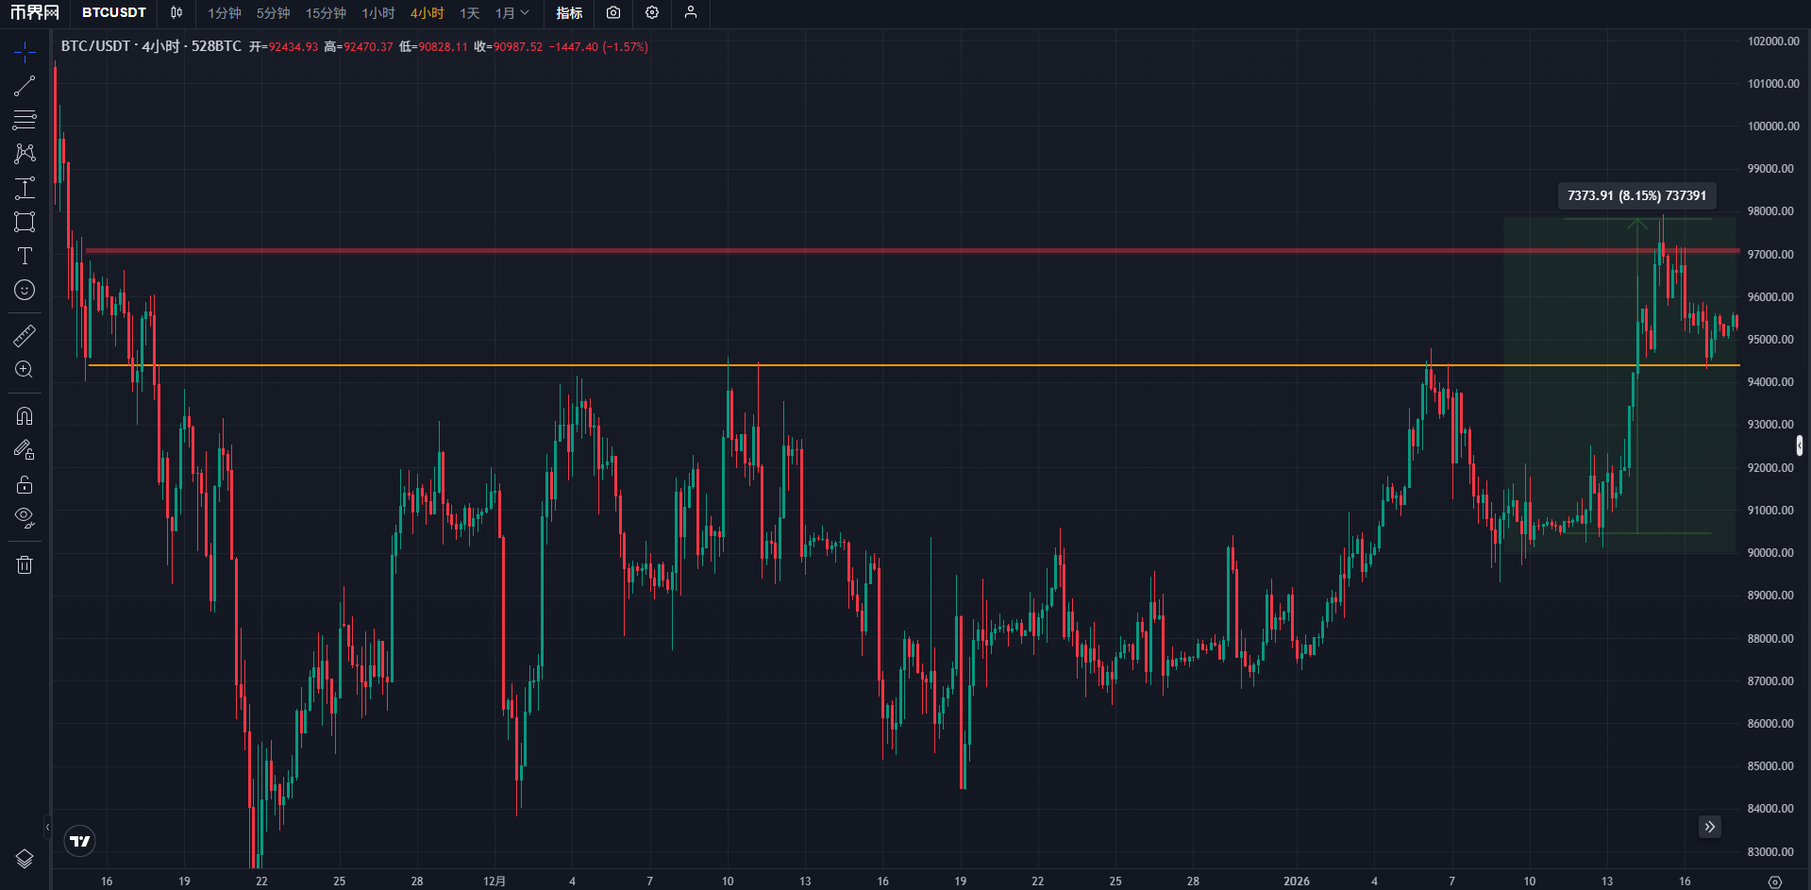The image size is (1811, 890).
Task: Open the Fibonacci retracement tool
Action: point(25,120)
